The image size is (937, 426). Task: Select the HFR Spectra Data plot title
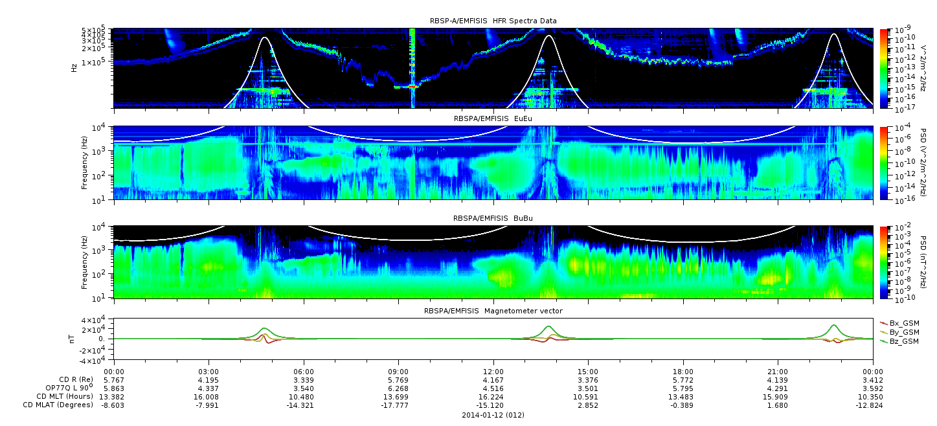(493, 21)
